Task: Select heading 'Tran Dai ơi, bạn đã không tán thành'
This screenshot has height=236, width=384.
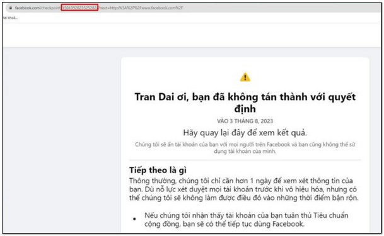Action: pyautogui.click(x=245, y=103)
